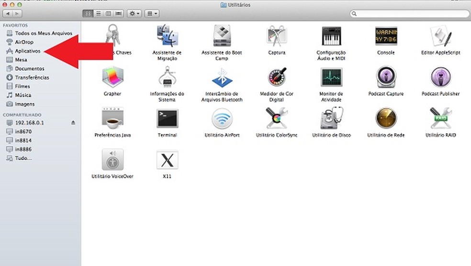The height and width of the screenshot is (266, 471).
Task: Switch to icon view mode
Action: tap(88, 14)
